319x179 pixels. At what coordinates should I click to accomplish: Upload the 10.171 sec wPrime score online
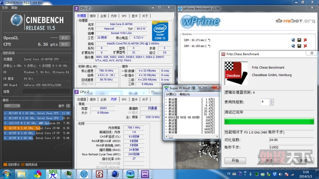point(293,40)
